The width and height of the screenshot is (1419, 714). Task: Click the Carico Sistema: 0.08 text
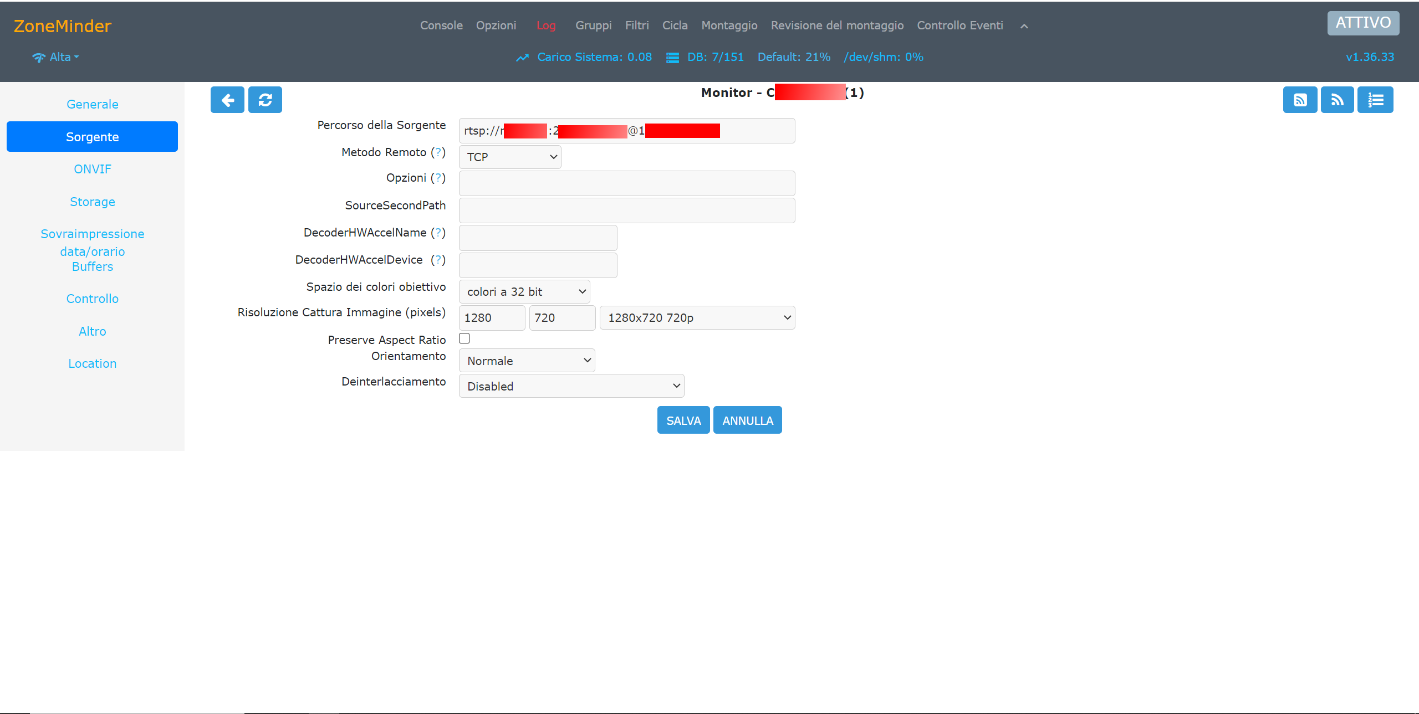coord(594,57)
